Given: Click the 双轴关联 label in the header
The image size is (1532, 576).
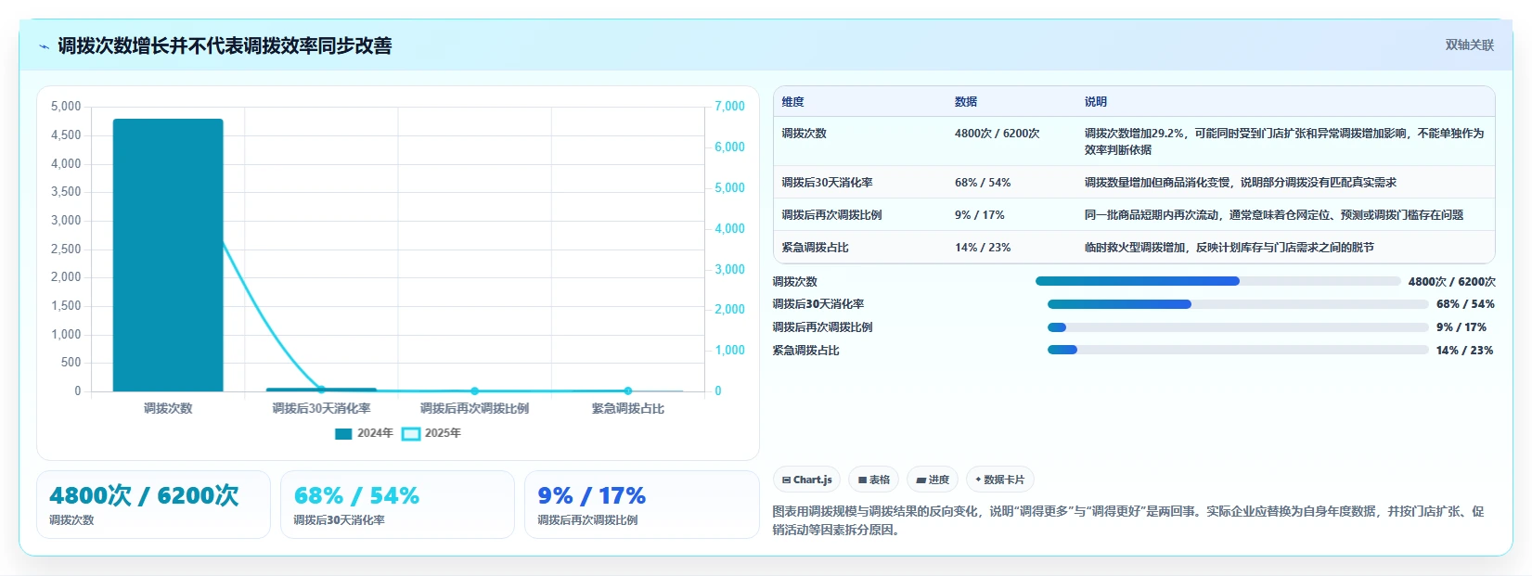Looking at the screenshot, I should click(x=1470, y=45).
